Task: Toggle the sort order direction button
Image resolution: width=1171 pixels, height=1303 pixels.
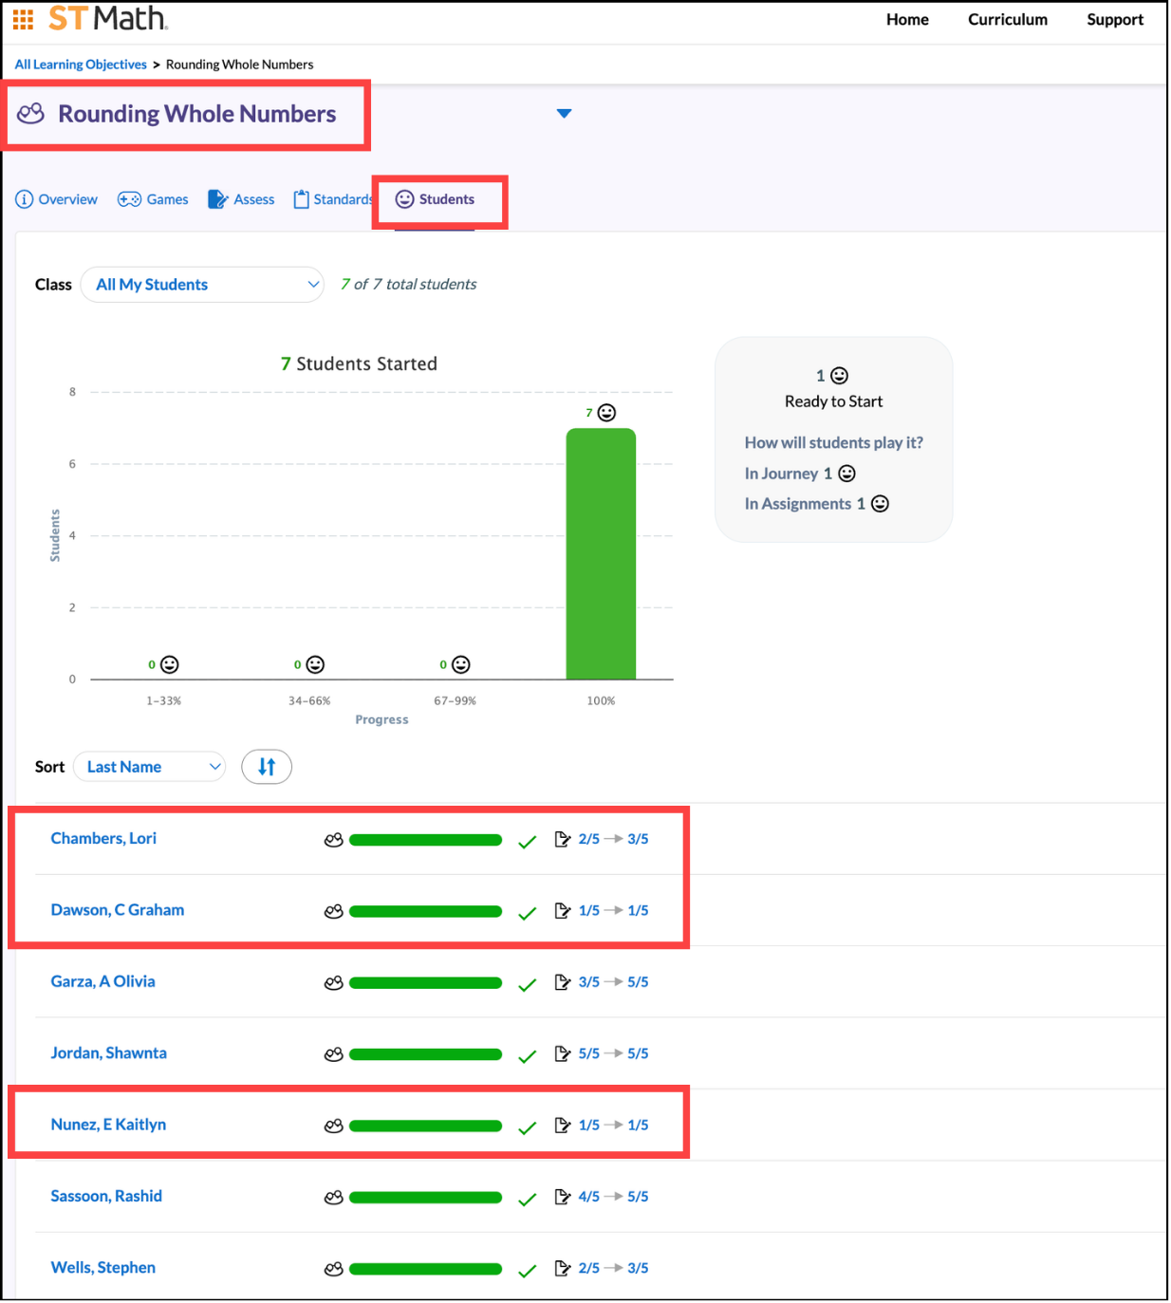Action: pyautogui.click(x=267, y=767)
